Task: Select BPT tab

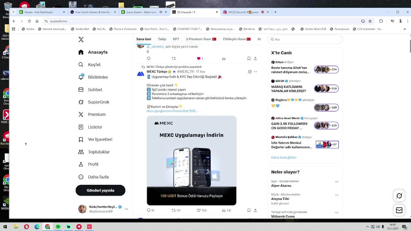Action: tap(176, 39)
